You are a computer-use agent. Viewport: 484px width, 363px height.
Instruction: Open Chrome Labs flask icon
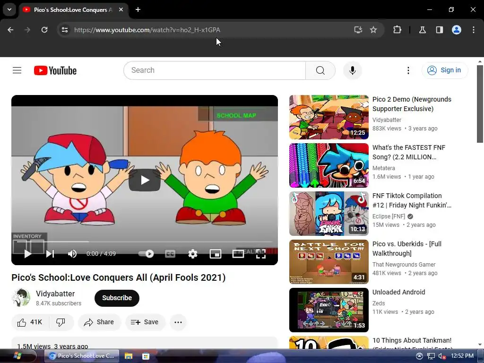click(x=422, y=30)
